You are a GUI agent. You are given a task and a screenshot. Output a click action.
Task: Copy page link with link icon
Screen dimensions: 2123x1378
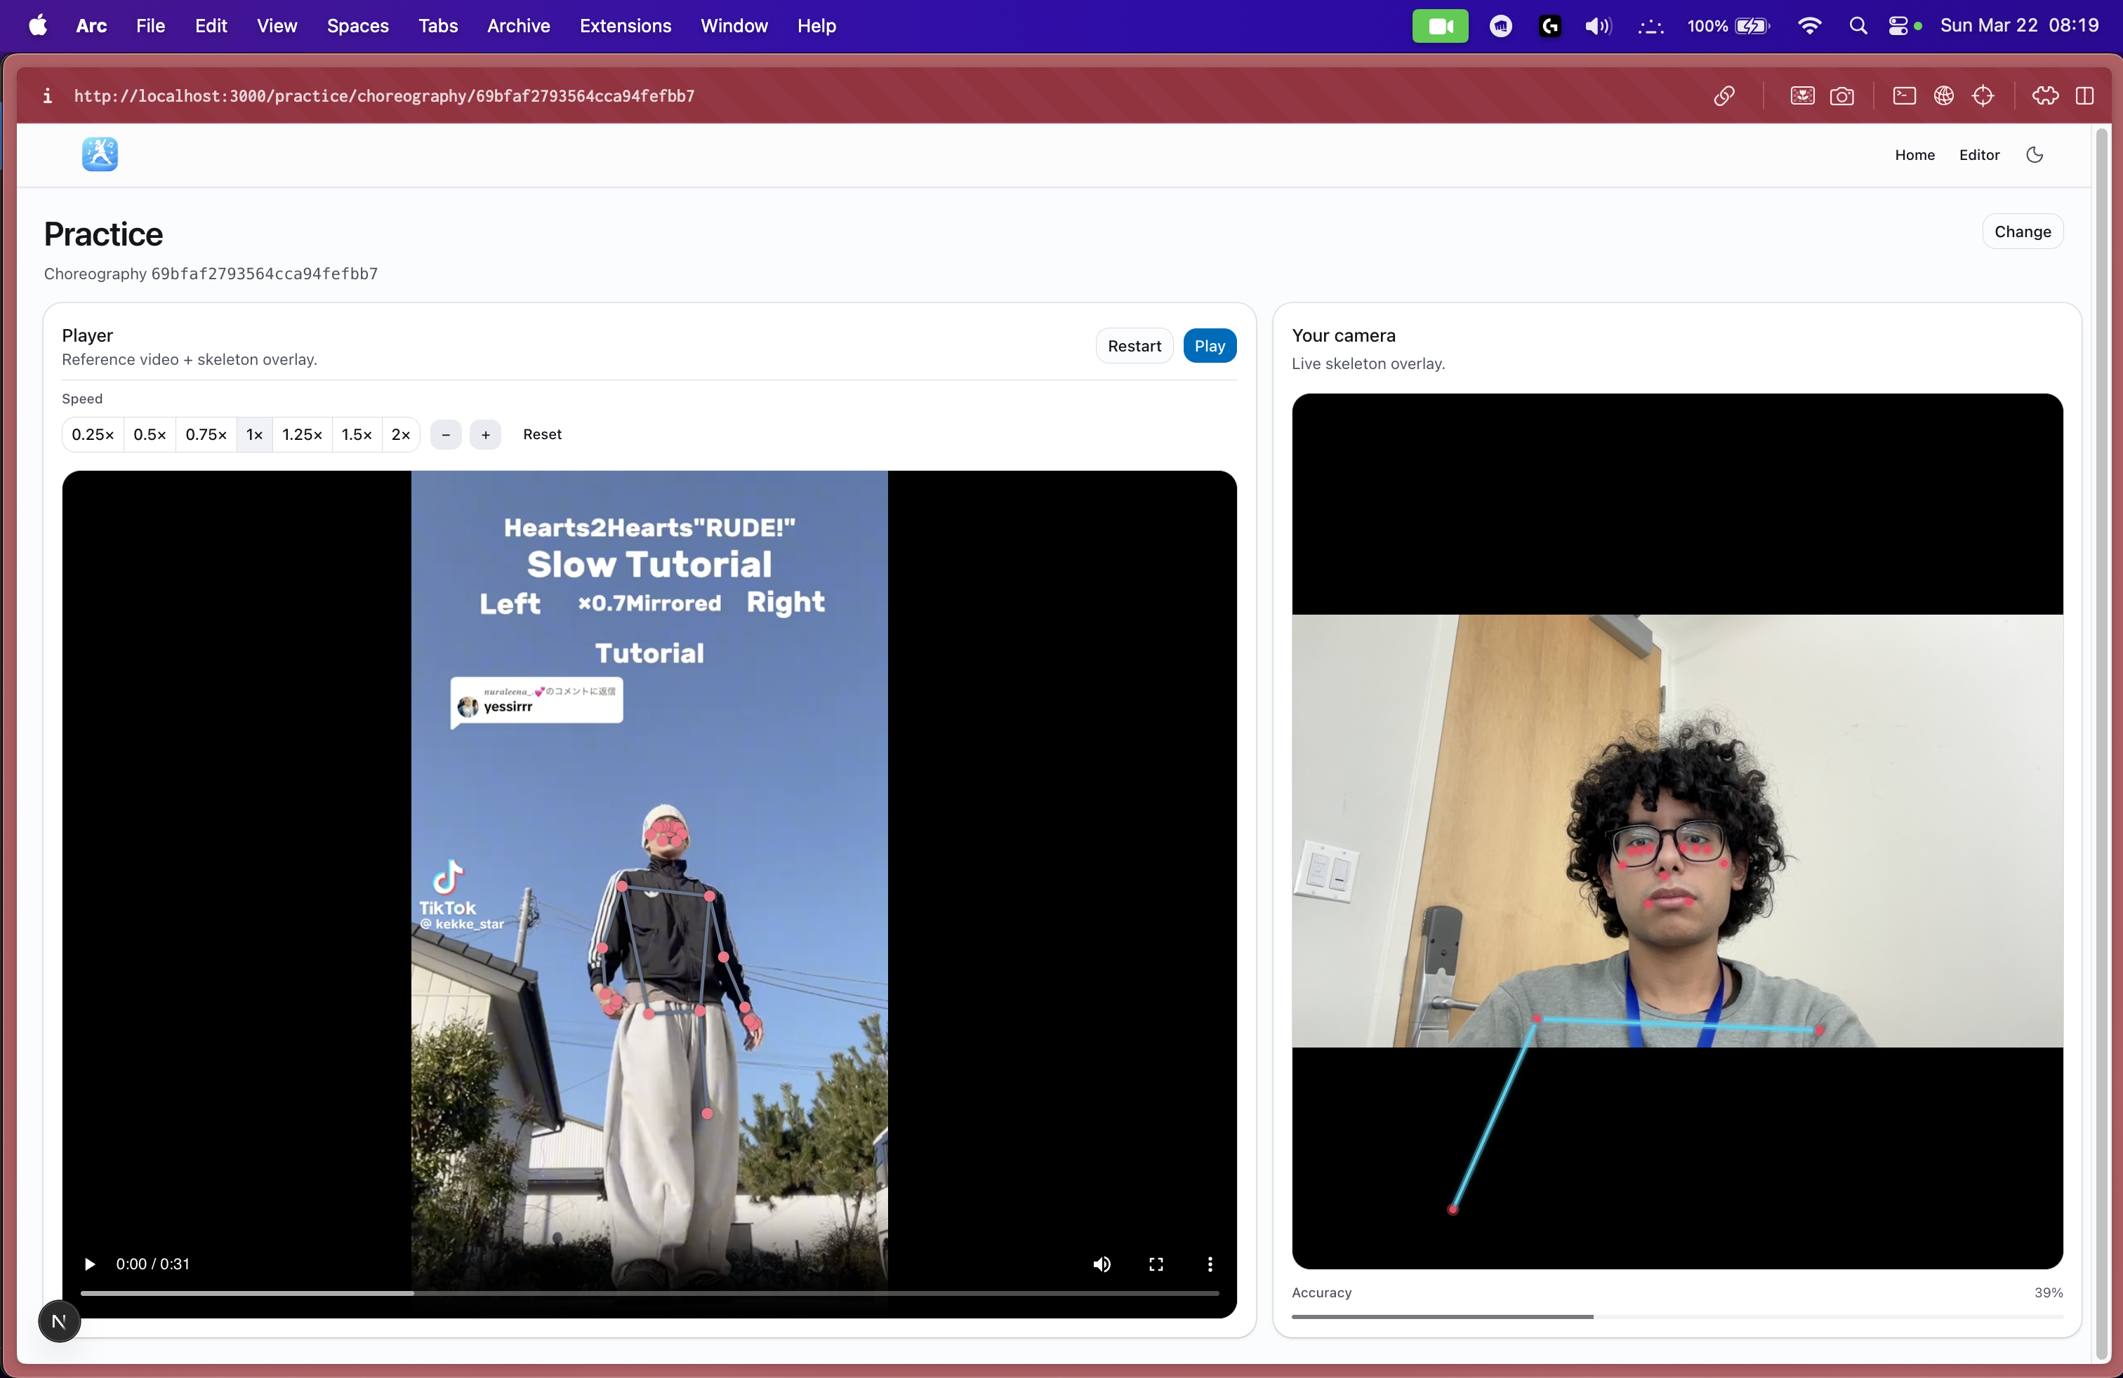1724,96
